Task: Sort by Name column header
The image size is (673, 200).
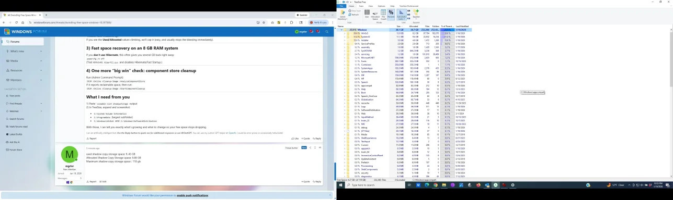Action: click(x=340, y=26)
